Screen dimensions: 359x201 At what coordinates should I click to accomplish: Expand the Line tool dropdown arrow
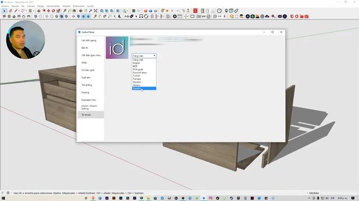coord(19,11)
